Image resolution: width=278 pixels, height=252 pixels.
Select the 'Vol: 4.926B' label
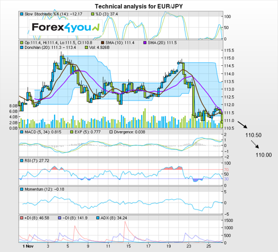click(x=99, y=48)
